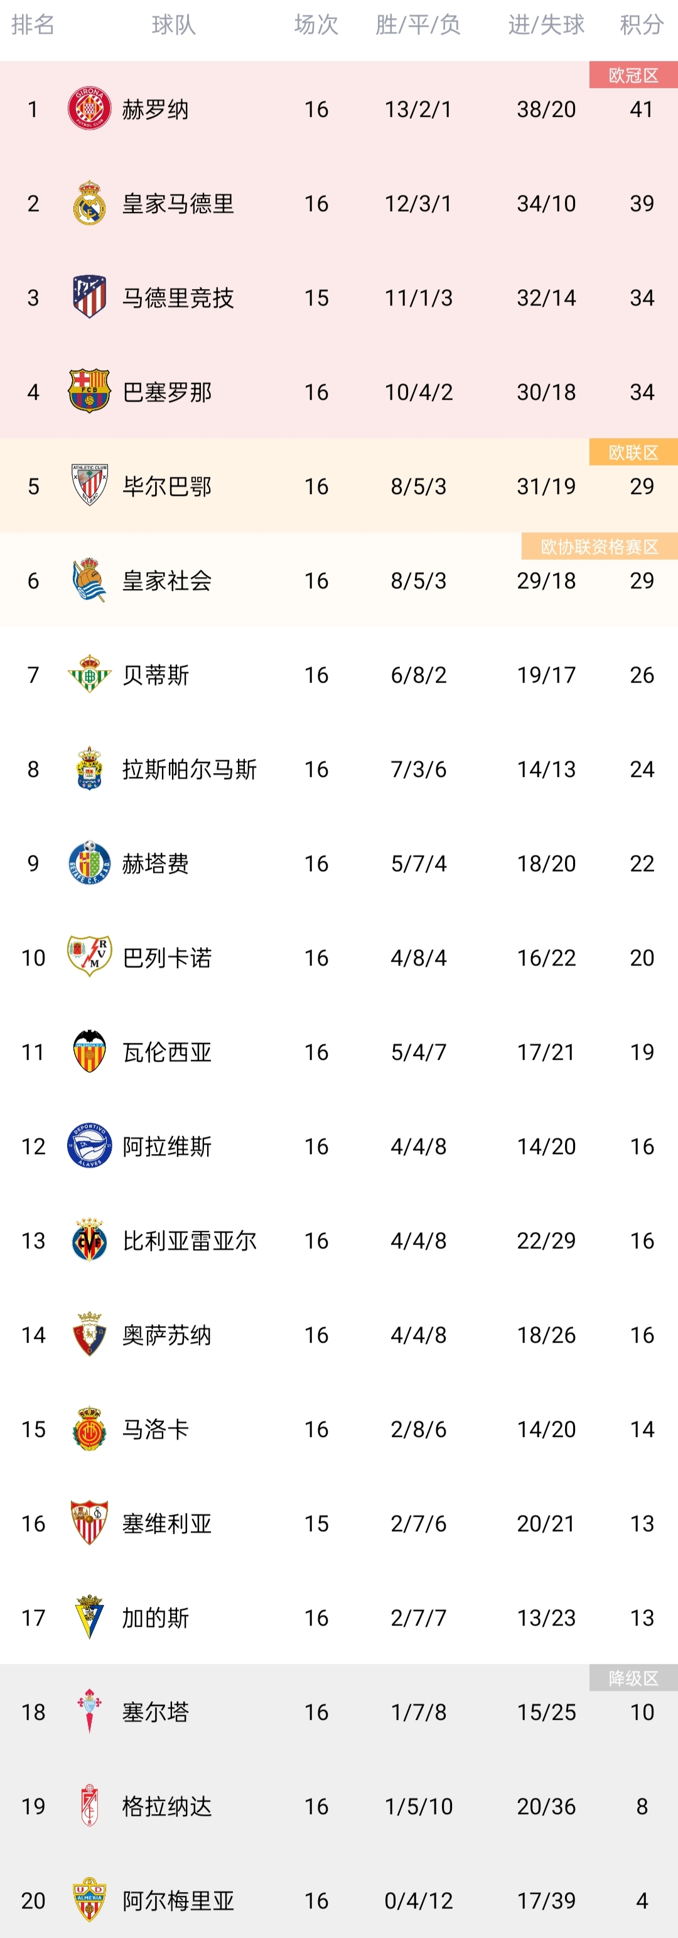Open the Real Sociedad crest icon
The image size is (678, 1938).
(x=89, y=580)
